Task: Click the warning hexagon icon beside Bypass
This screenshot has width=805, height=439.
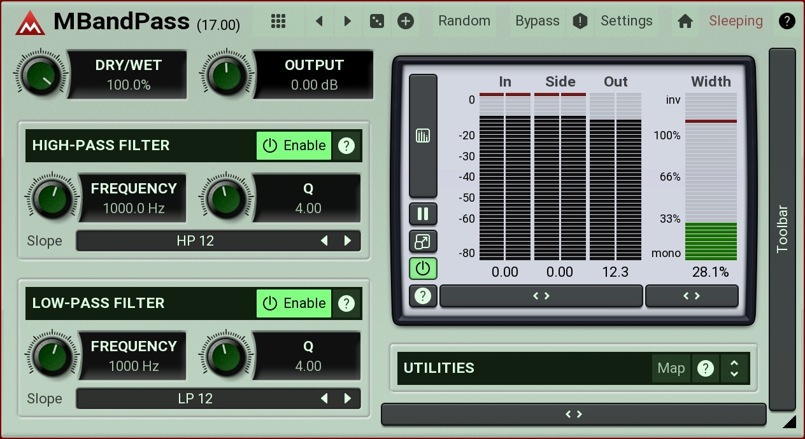Action: [580, 21]
